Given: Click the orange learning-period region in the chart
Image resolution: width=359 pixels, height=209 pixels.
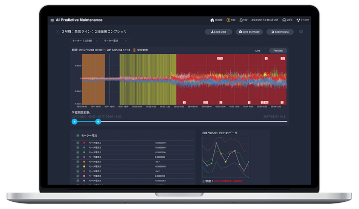Looking at the screenshot, I should [x=93, y=79].
